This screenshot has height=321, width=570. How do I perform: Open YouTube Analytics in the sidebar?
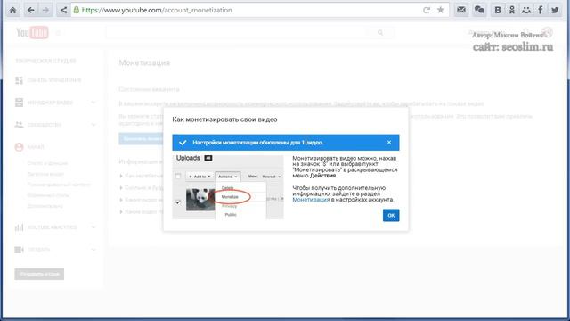tap(52, 227)
